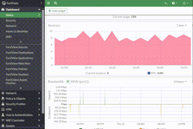Click the FortiGate logo icon
193x129 pixels.
[3, 3]
